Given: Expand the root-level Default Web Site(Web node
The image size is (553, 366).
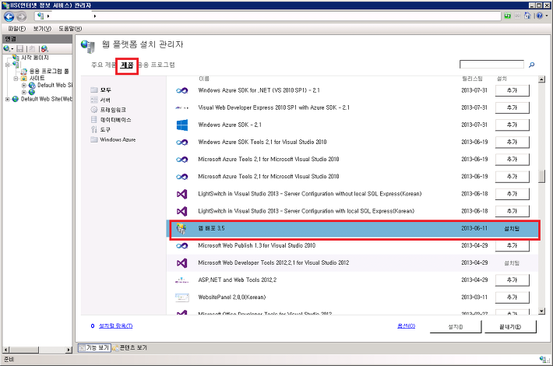Looking at the screenshot, I should click(x=8, y=100).
